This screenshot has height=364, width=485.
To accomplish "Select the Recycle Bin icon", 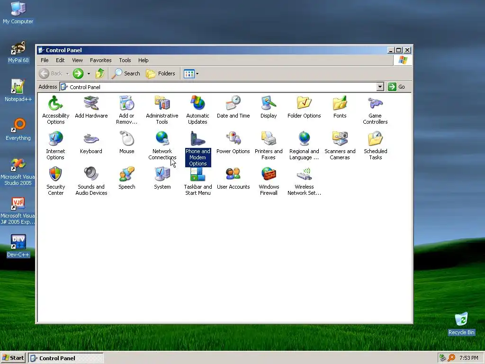I will point(461,324).
